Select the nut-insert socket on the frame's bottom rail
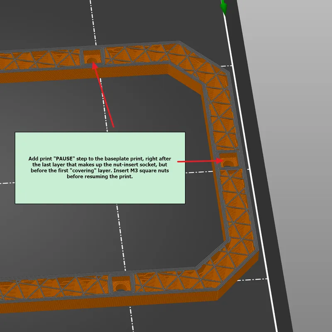 pos(121,284)
